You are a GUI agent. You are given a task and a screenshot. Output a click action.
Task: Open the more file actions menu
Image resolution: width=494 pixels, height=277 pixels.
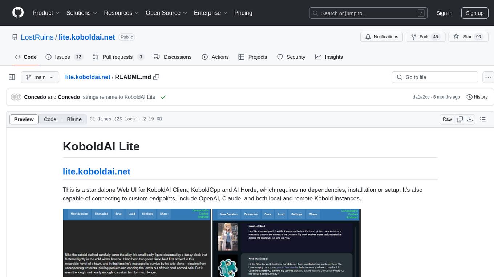pyautogui.click(x=488, y=77)
